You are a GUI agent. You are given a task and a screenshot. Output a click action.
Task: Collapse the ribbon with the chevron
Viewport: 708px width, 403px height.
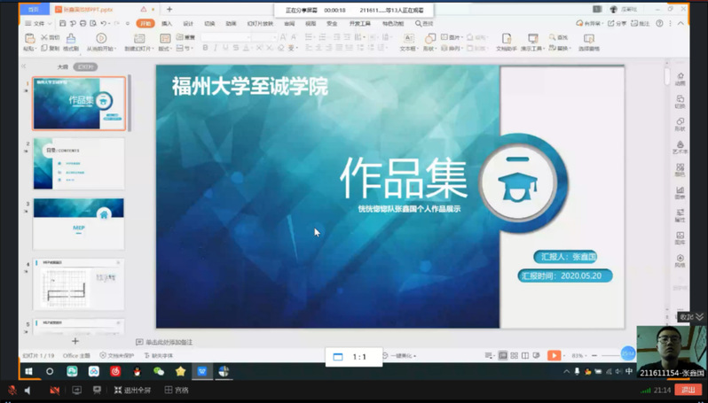680,23
